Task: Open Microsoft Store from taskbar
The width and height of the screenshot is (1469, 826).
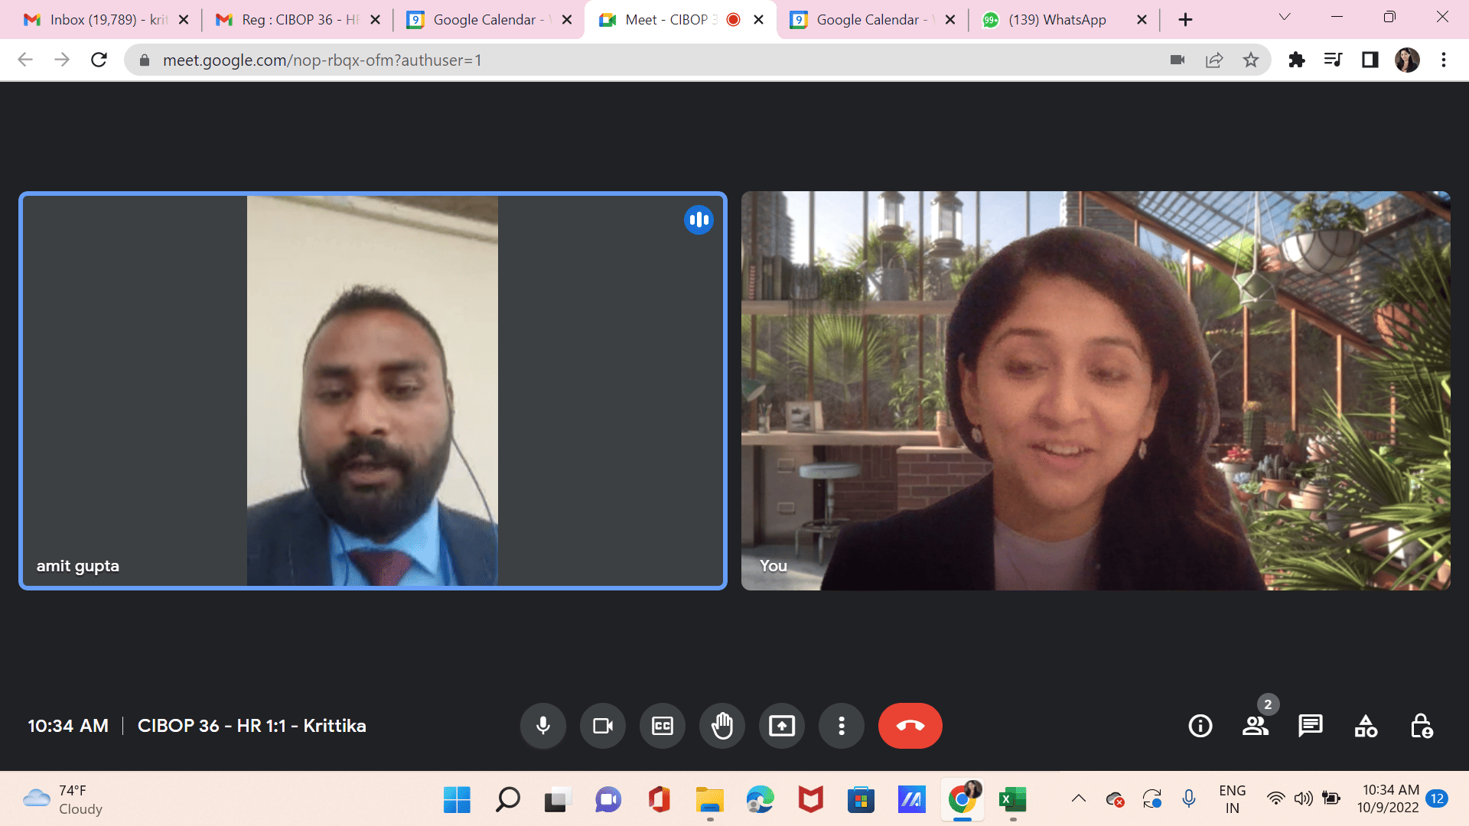Action: click(861, 800)
